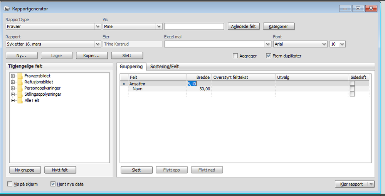The width and height of the screenshot is (385, 196).
Task: Click the Alle Felt folder icon
Action: click(20, 101)
